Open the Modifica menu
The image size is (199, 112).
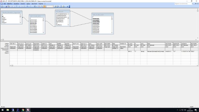pos(10,4)
